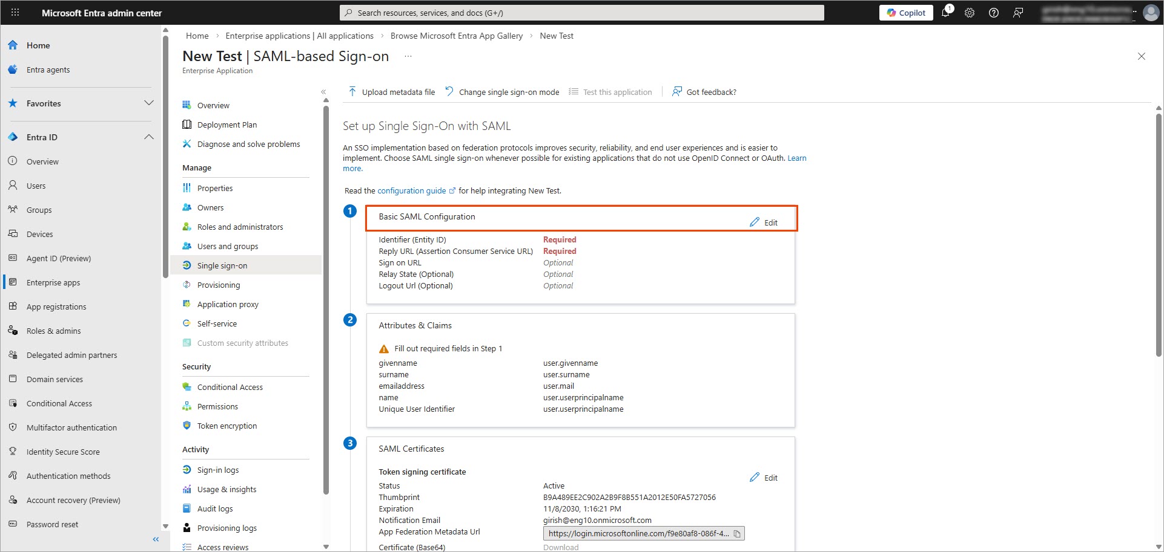Click the Diagnose and solve problems icon

pyautogui.click(x=187, y=144)
